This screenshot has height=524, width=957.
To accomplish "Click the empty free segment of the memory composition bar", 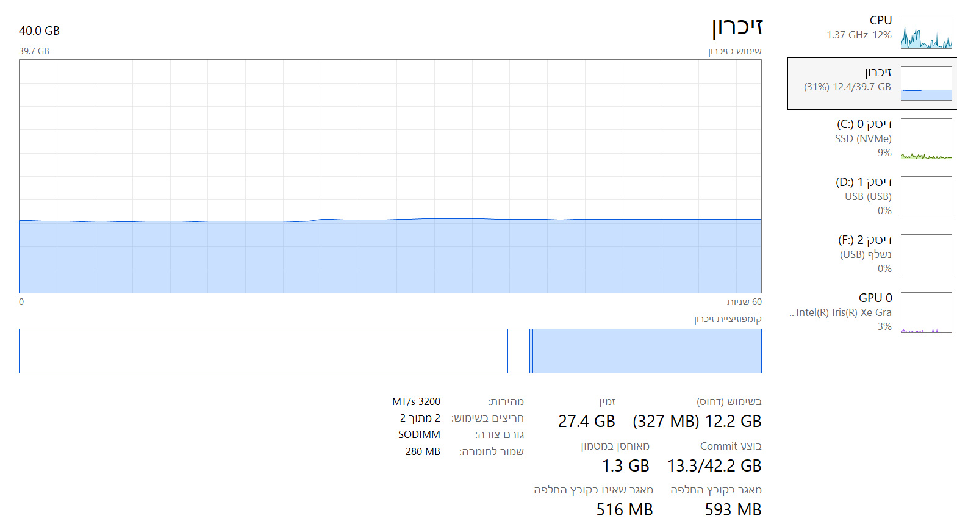I will coord(262,351).
